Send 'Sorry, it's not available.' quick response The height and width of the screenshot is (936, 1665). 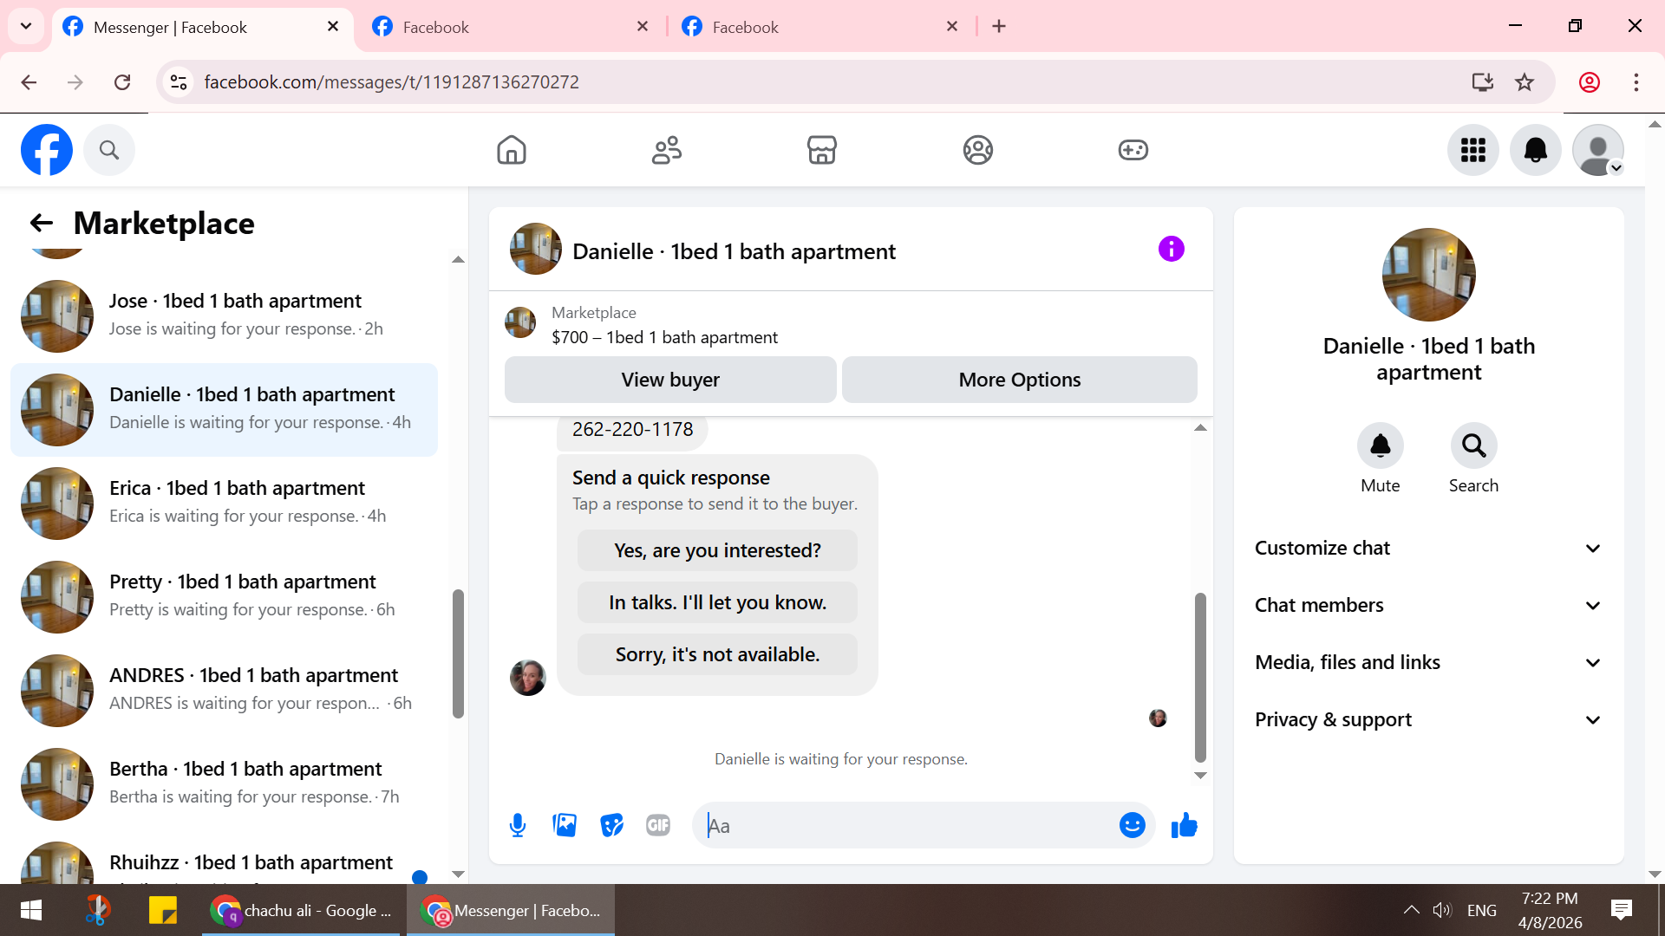717,654
